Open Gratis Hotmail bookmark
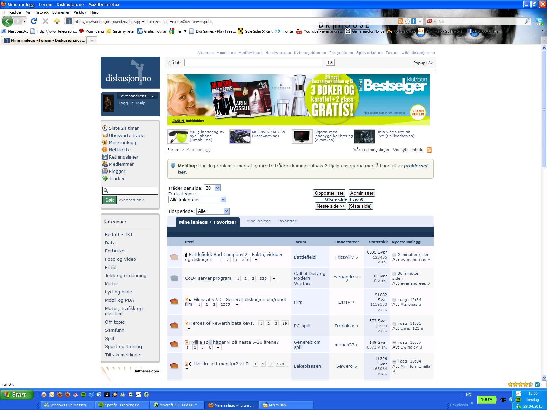The width and height of the screenshot is (547, 410). tap(152, 31)
